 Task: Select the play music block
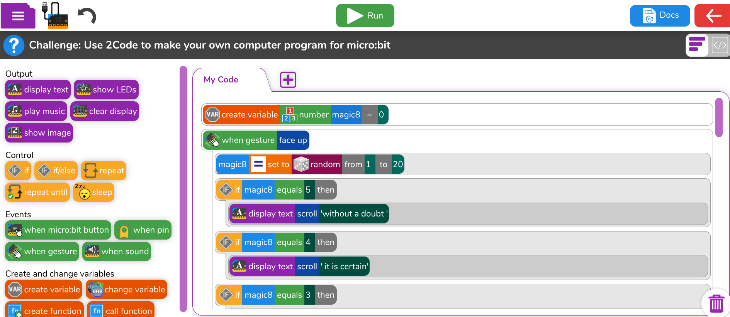pos(36,111)
